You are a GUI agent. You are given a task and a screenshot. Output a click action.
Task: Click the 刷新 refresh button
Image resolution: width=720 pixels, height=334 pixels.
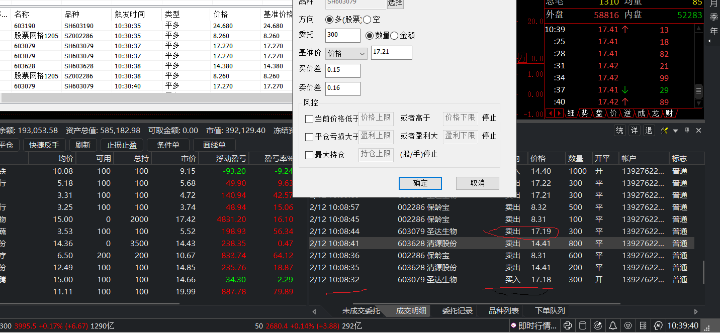pyautogui.click(x=83, y=145)
